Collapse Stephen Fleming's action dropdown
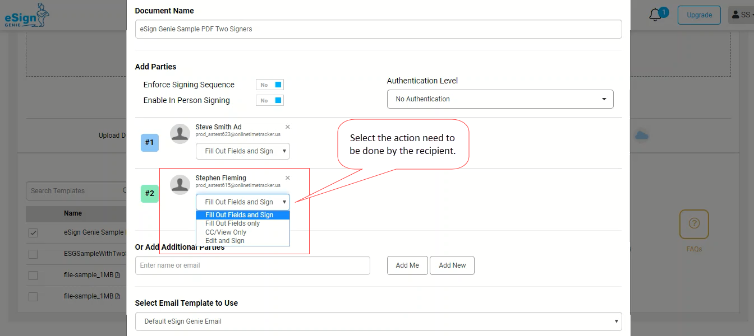754x336 pixels. (243, 202)
